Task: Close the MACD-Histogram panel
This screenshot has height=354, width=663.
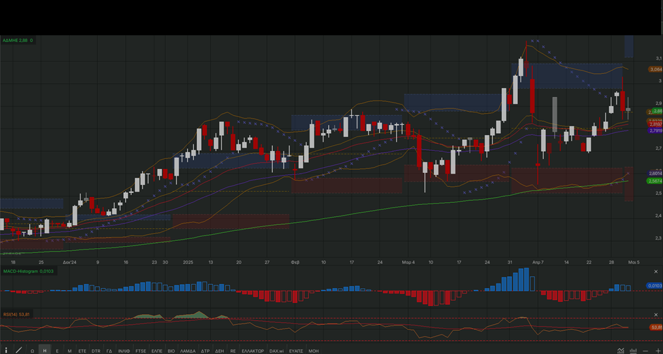Action: pos(656,271)
